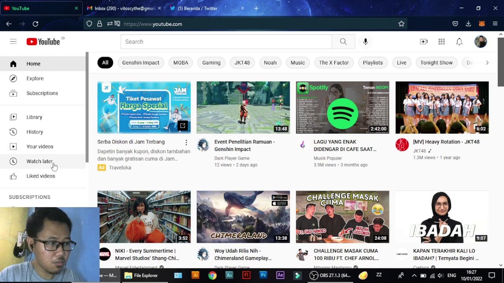Bookmark this page with star icon
504x283 pixels.
click(401, 24)
